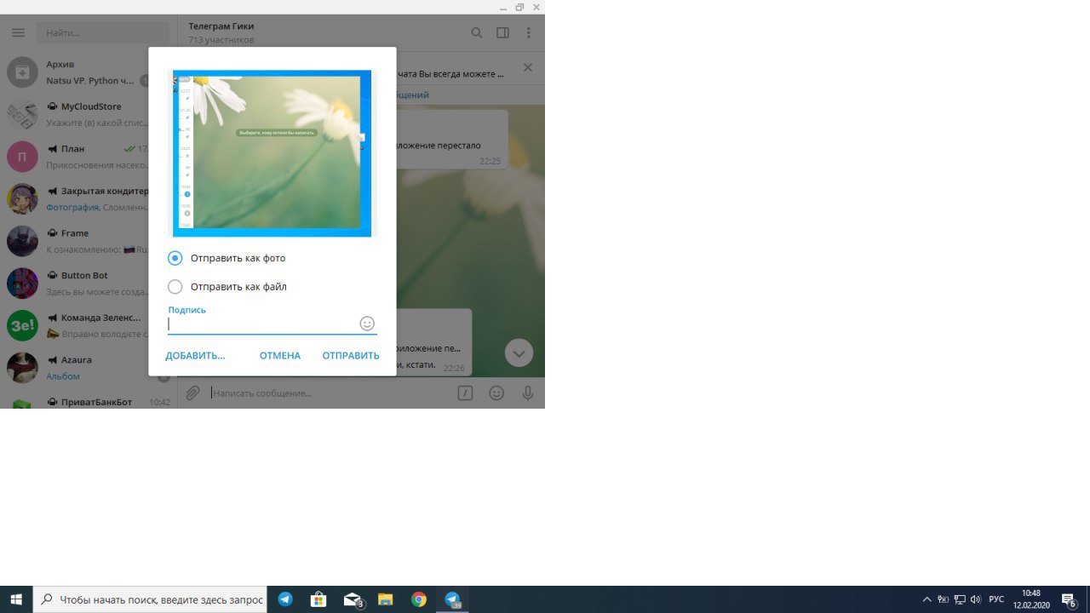Open the MyCloudStore chat
The width and height of the screenshot is (1090, 613).
click(89, 115)
